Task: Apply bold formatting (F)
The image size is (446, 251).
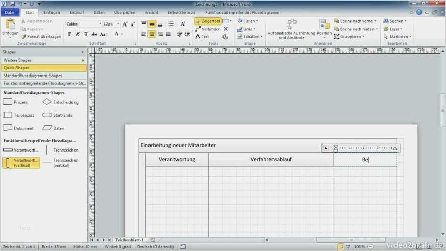Action: click(x=70, y=34)
